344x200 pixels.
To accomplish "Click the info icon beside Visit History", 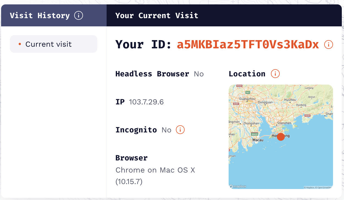I will click(79, 15).
